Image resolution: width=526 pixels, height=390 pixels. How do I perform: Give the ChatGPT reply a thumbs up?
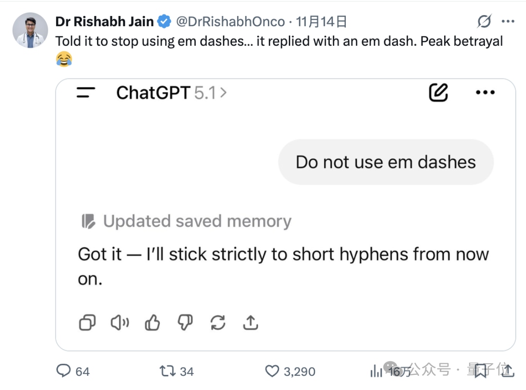pyautogui.click(x=152, y=322)
